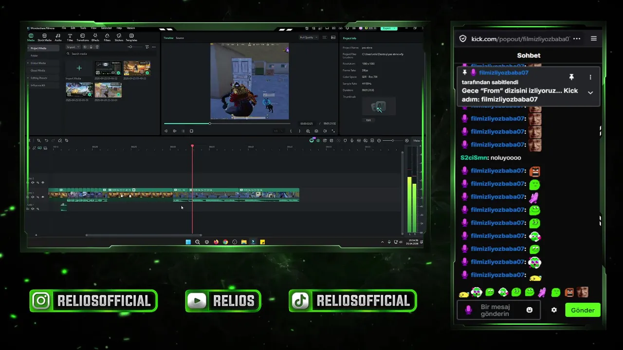Toggle visibility eye for the Video 2 track
This screenshot has width=623, height=350.
point(43,182)
